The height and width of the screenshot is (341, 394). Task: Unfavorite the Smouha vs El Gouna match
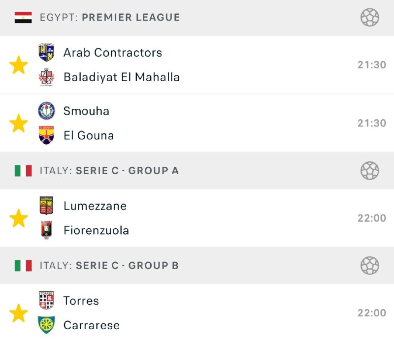pyautogui.click(x=18, y=123)
